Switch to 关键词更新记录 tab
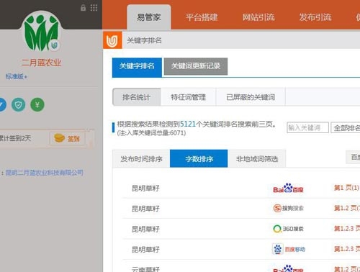 (x=196, y=66)
